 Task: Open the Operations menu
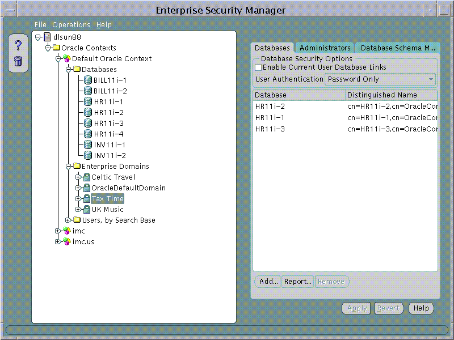point(71,25)
